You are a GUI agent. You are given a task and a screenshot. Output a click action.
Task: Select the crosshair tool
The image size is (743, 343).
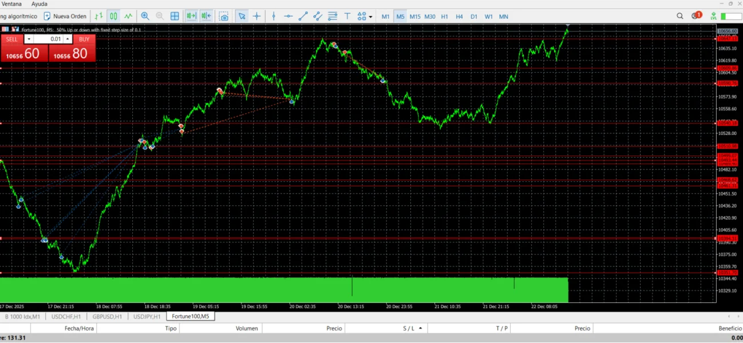coord(256,17)
